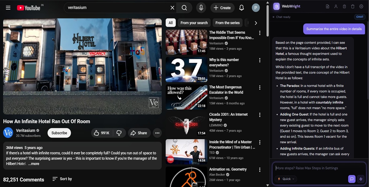Screen dimensions: 369x187
Task: Open The Riddle That Seems Impossible thumbnail
Action: click(186, 42)
